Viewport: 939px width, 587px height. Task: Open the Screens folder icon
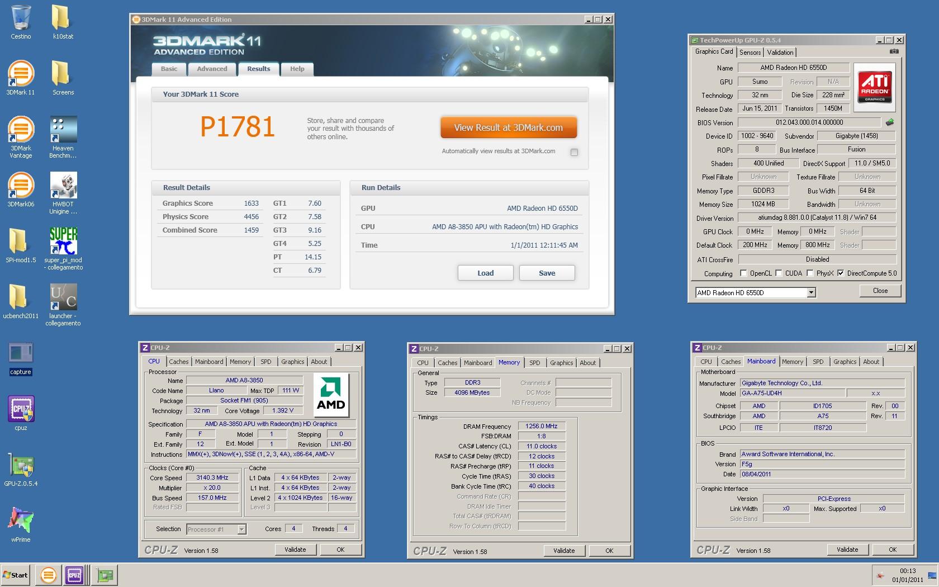63,78
